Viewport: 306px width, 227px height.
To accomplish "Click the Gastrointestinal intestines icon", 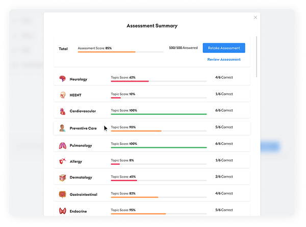I will [x=62, y=194].
